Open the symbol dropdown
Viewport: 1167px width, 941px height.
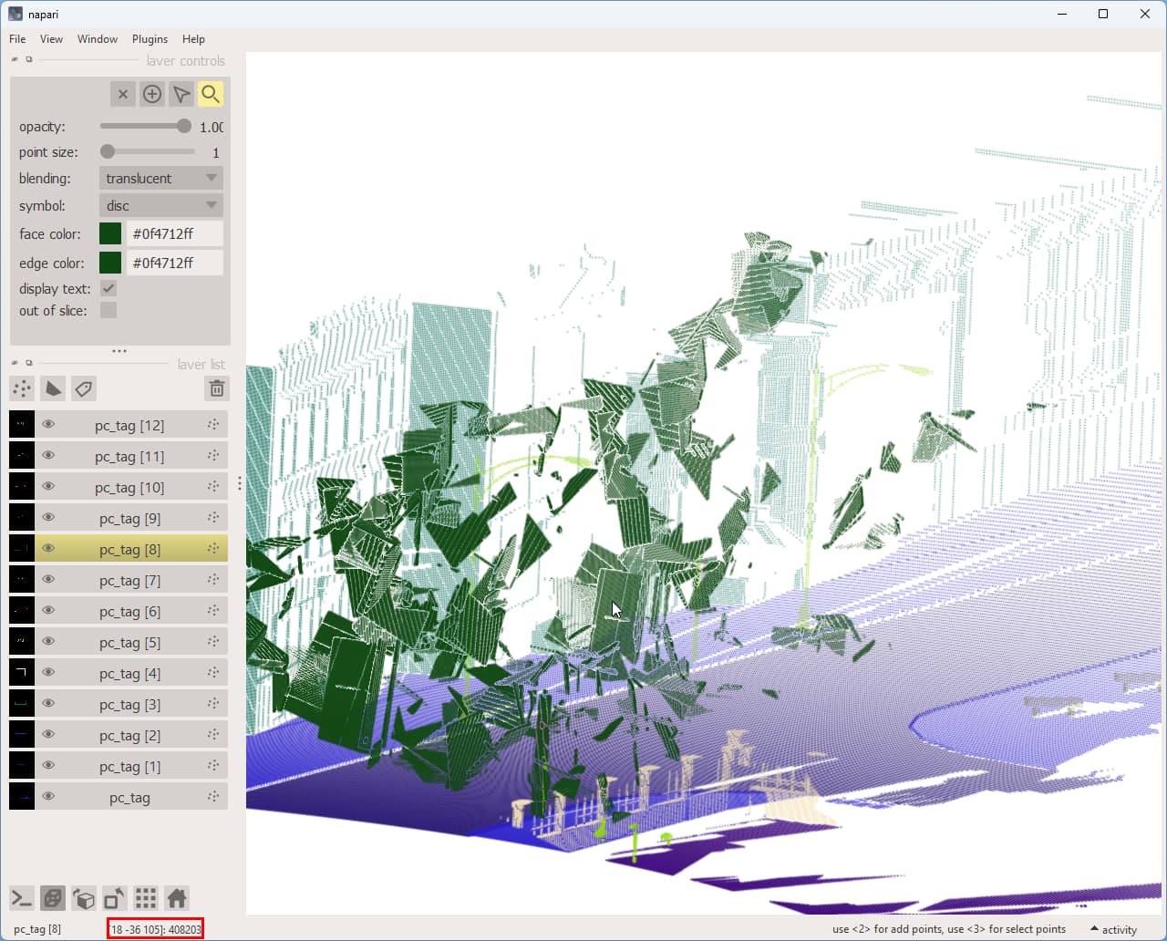coord(160,205)
